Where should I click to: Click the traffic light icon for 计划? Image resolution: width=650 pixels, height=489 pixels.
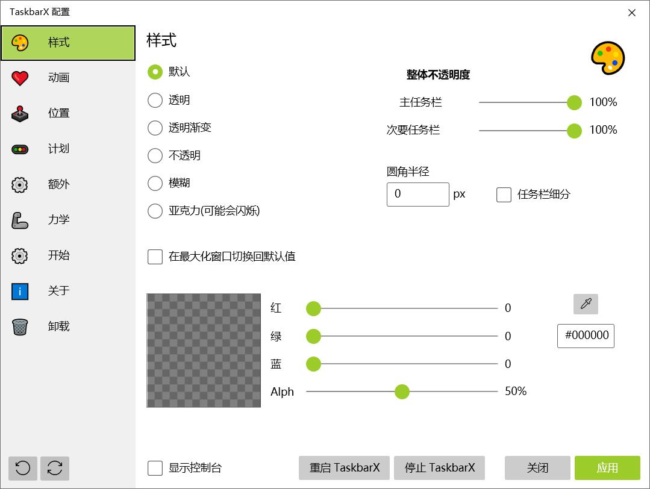tap(20, 149)
